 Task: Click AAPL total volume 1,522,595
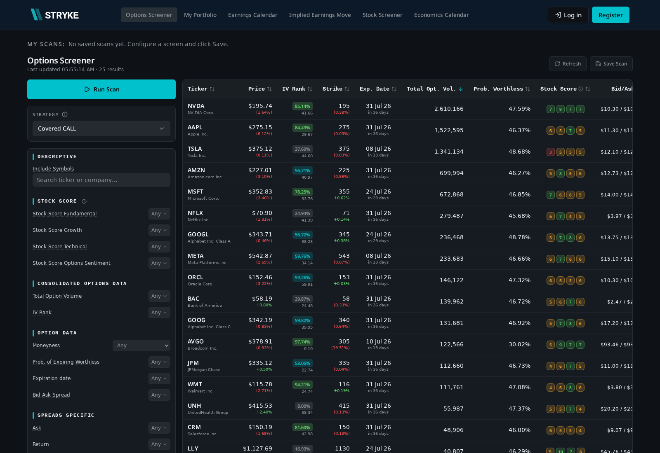[449, 130]
